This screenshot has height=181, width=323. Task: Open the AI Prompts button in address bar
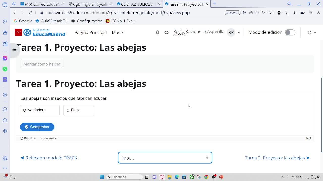[232, 13]
